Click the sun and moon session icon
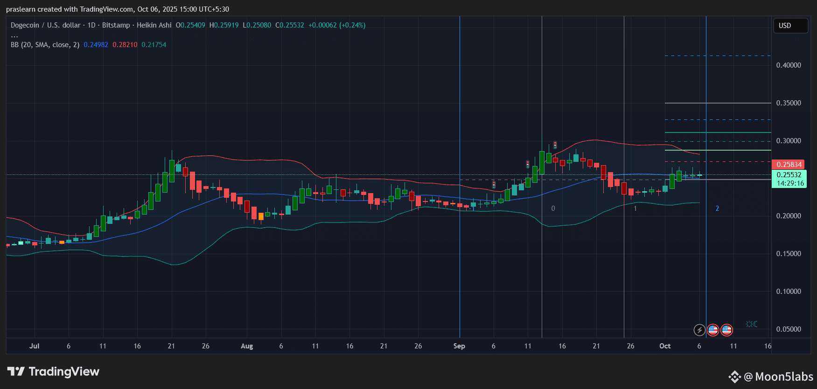The height and width of the screenshot is (389, 817). coord(751,324)
